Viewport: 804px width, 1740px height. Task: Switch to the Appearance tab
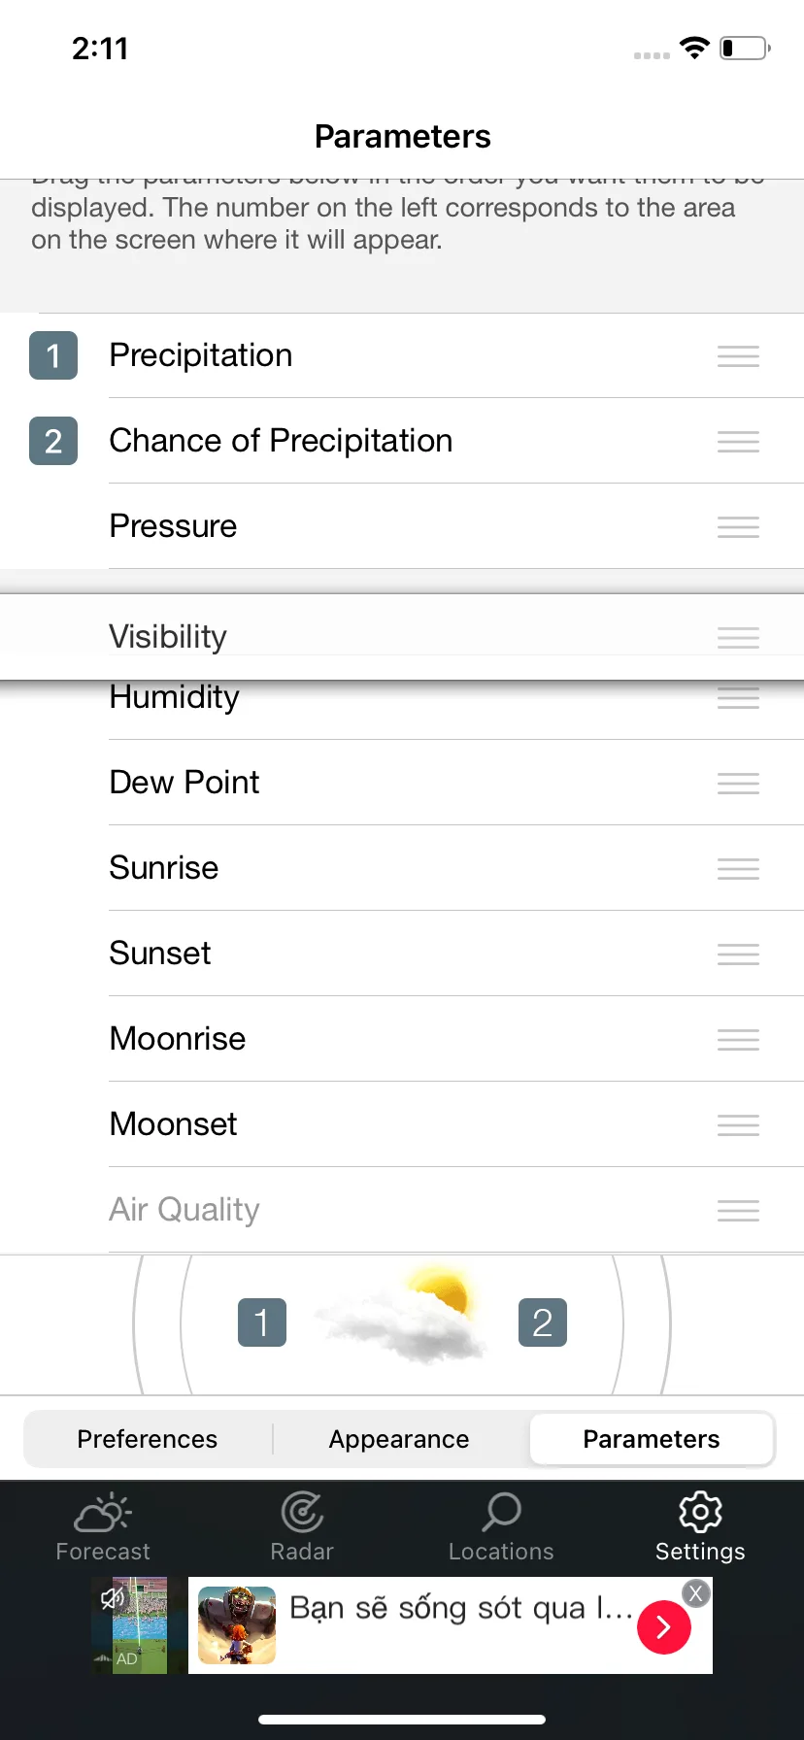(399, 1439)
